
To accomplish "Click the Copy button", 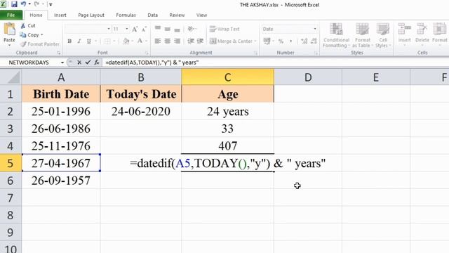I will 29,34.
